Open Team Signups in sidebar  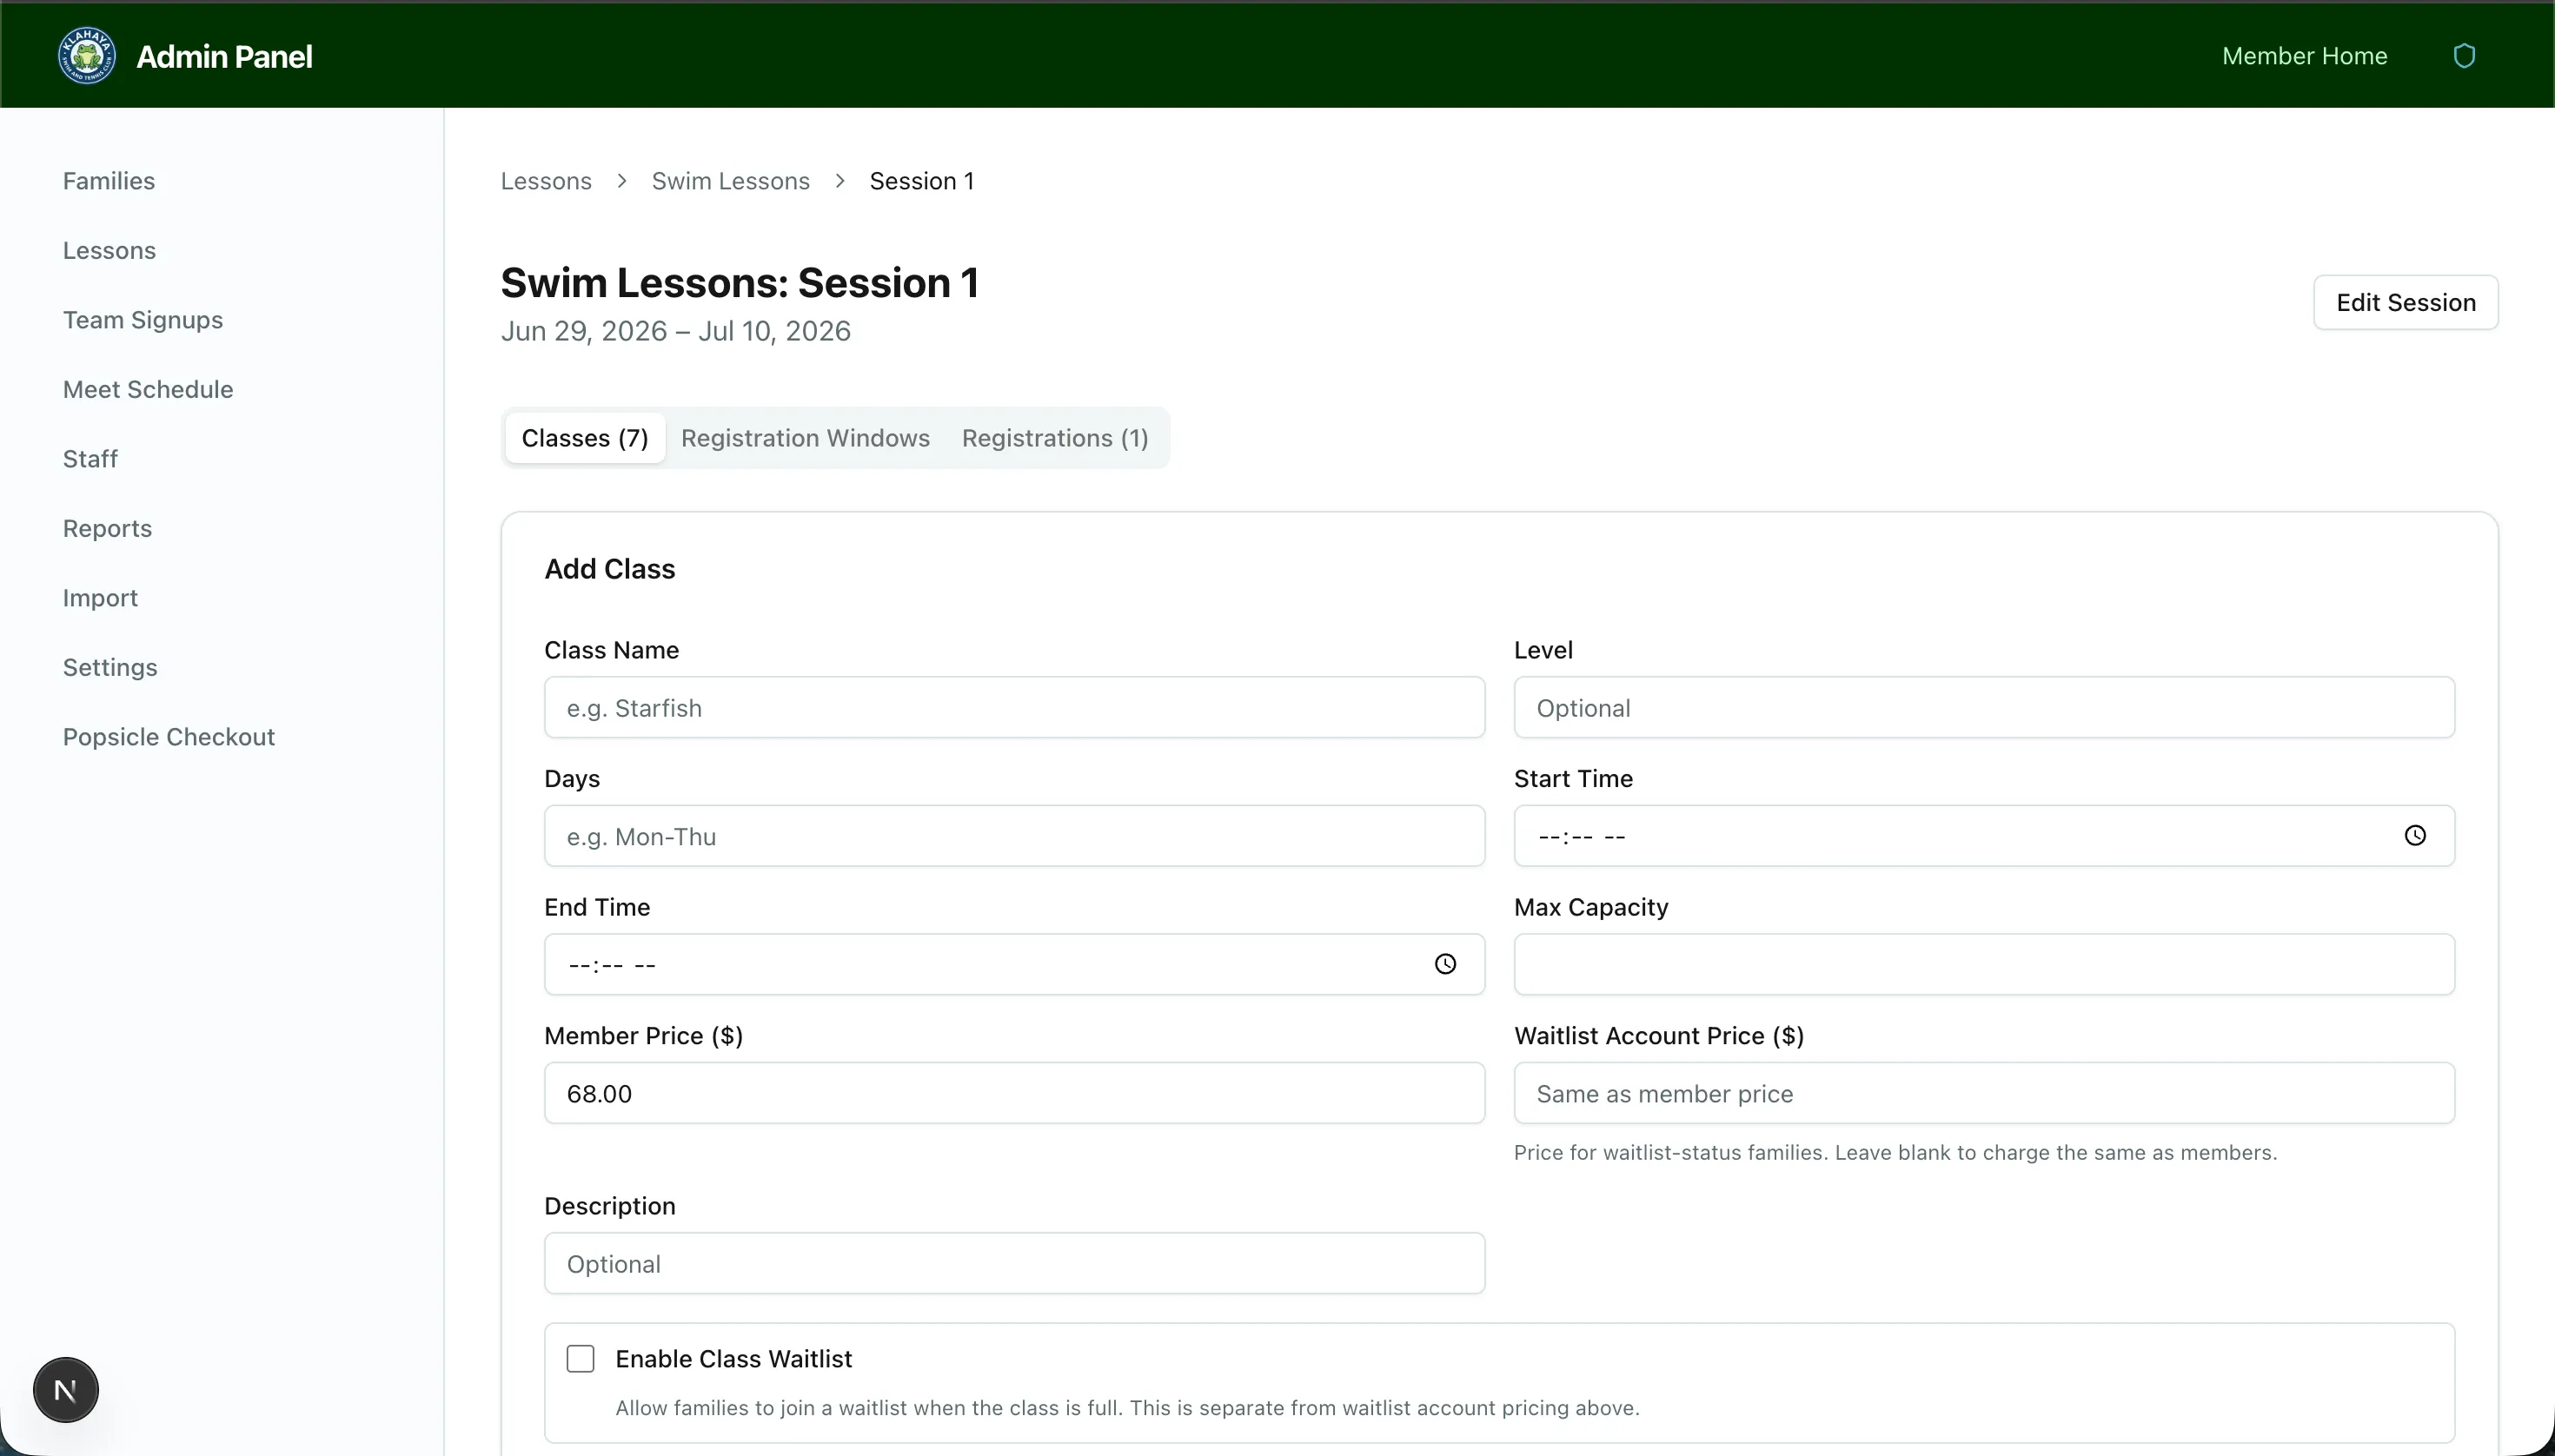click(143, 320)
